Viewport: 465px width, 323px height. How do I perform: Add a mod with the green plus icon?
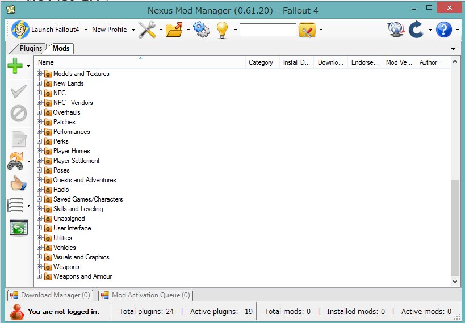[x=15, y=65]
